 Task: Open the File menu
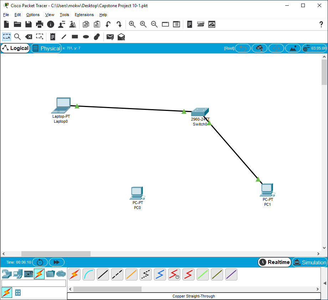[x=6, y=15]
